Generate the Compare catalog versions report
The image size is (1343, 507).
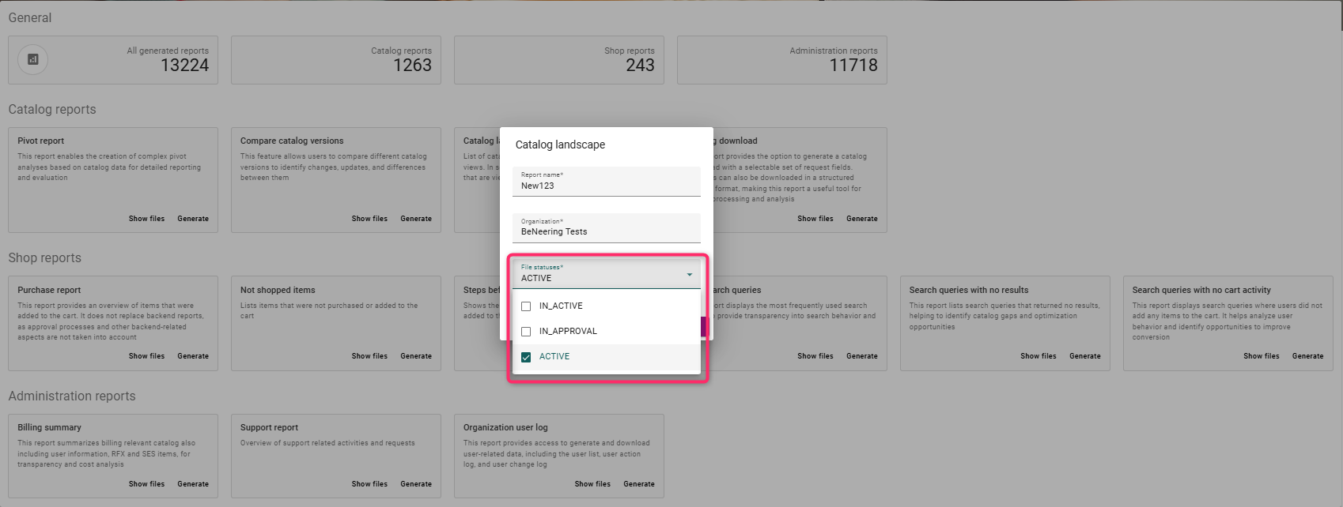point(416,219)
